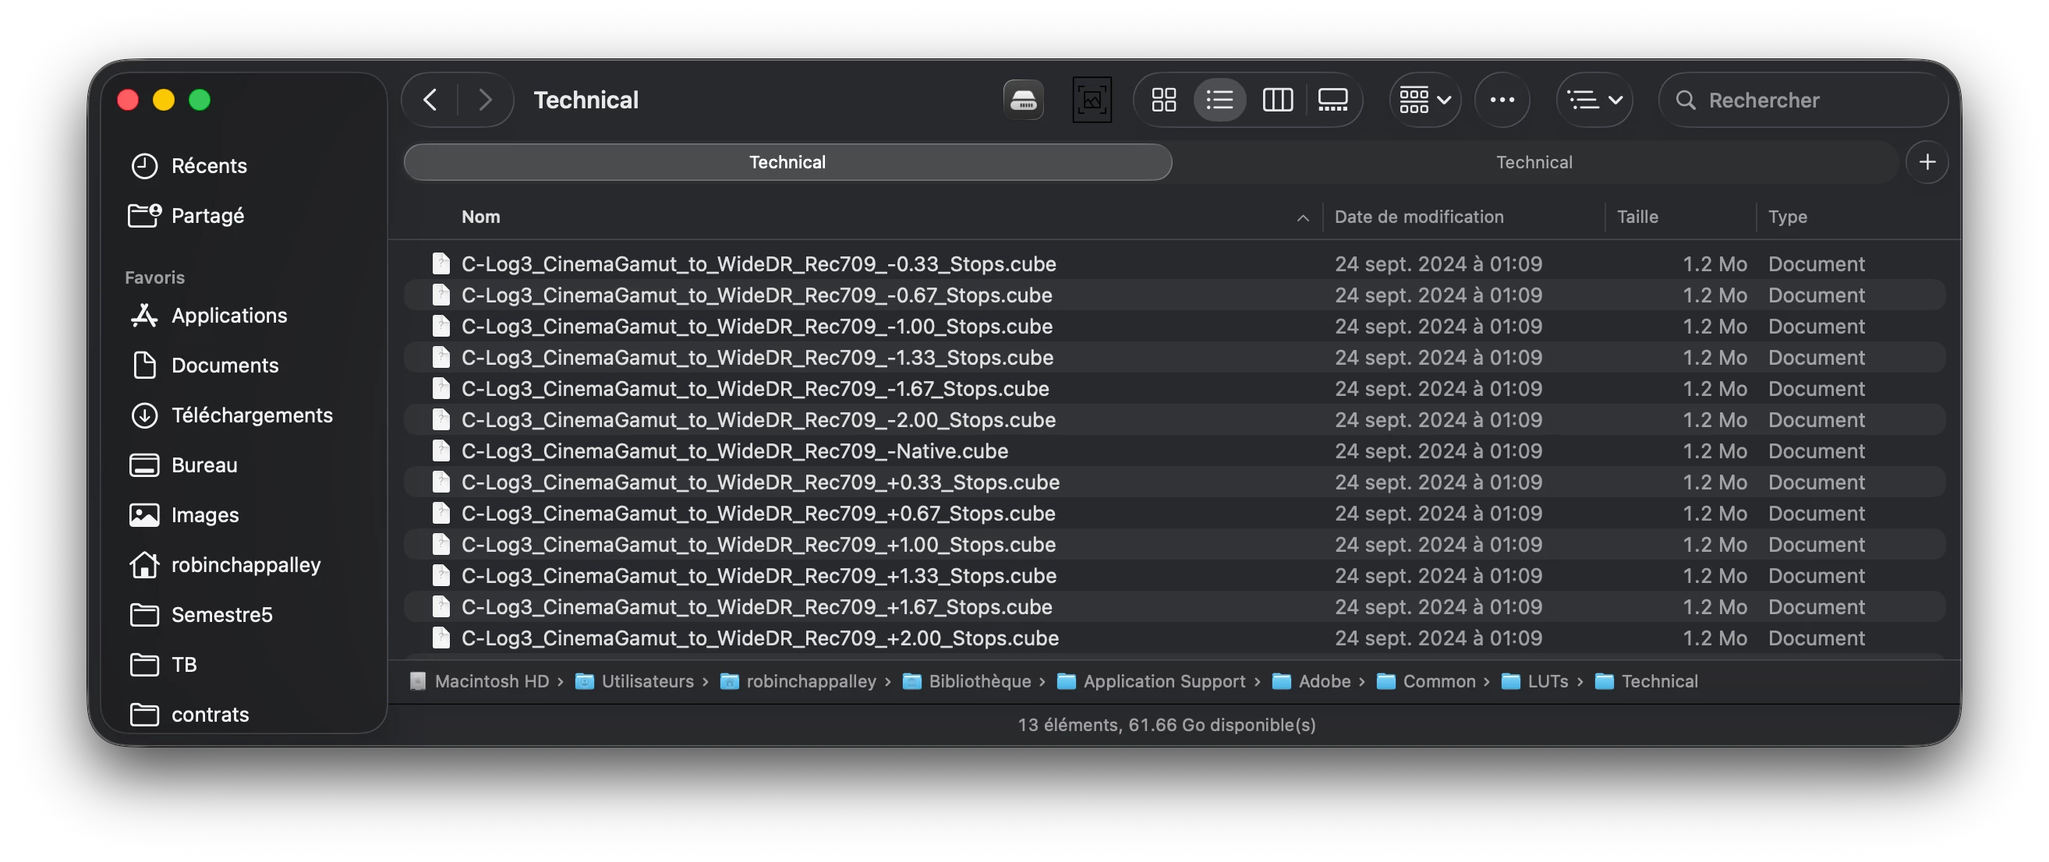The image size is (2049, 862).
Task: Go back with the back arrow
Action: [430, 101]
